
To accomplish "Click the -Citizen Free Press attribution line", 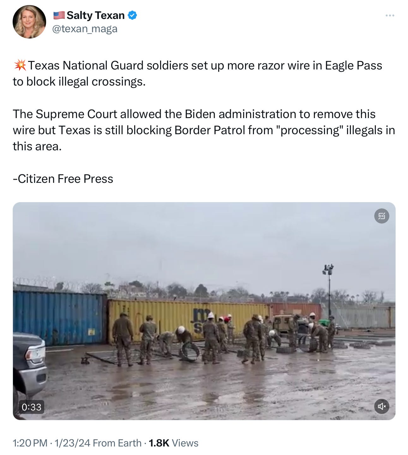I will pos(63,179).
